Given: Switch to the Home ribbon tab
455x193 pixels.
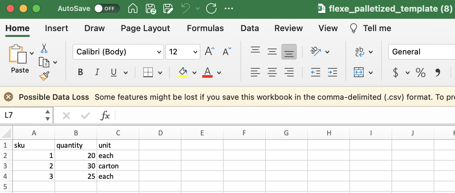Looking at the screenshot, I should click(17, 28).
